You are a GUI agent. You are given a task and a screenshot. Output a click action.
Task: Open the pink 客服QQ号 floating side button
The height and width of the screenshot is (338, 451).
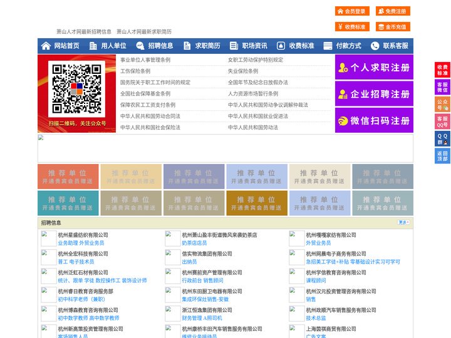pyautogui.click(x=442, y=121)
